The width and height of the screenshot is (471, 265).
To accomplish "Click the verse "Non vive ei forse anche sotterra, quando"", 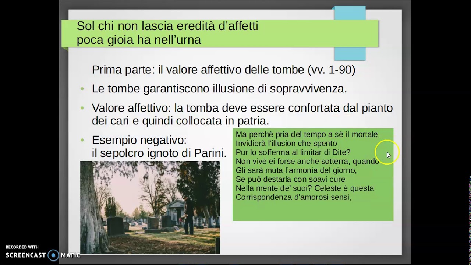I will click(x=307, y=161).
